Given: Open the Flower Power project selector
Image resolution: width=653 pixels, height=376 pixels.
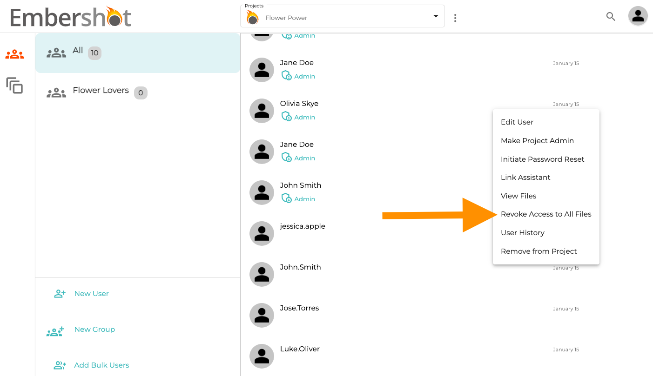Looking at the screenshot, I should pyautogui.click(x=343, y=16).
